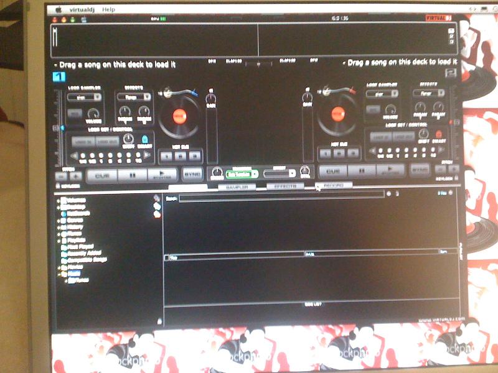Click deck 1 CUE button

tap(102, 175)
